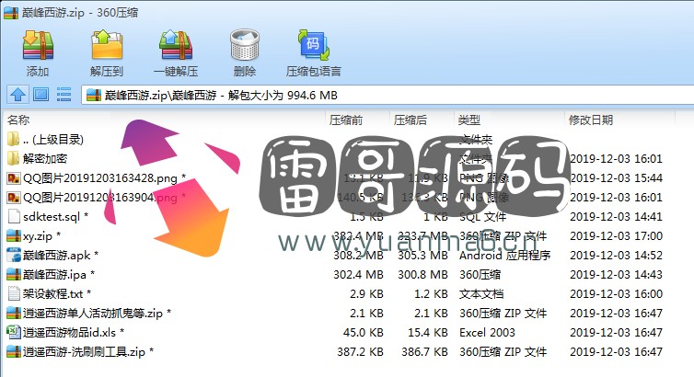
Task: Click the 2019-12-03 14:43 date cell
Action: point(616,274)
